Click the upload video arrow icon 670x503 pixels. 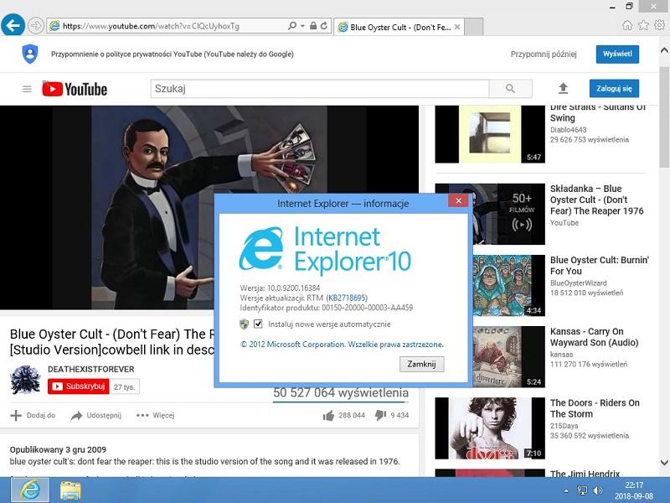[563, 89]
